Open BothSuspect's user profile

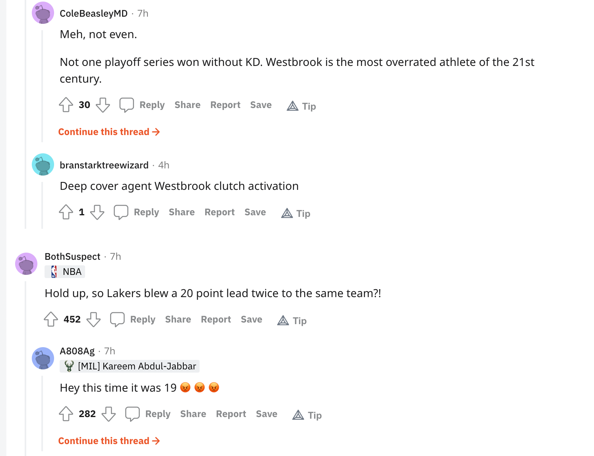[x=72, y=257]
